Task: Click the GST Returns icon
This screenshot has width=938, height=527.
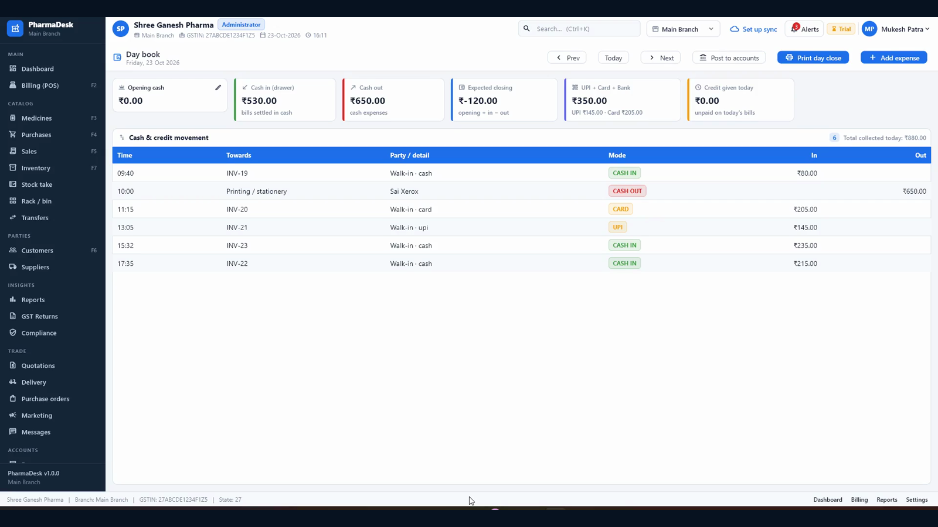Action: 13,316
